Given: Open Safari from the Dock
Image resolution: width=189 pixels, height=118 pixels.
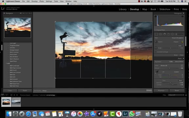Looking at the screenshot, I should pyautogui.click(x=28, y=114).
